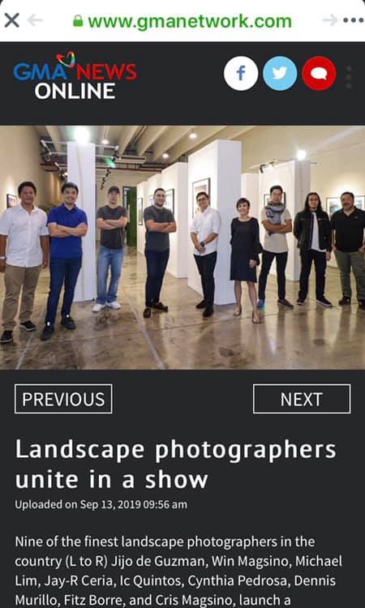This screenshot has height=608, width=365.
Task: Tap the 'Landscape photographers unite in a show' headline
Action: (176, 465)
